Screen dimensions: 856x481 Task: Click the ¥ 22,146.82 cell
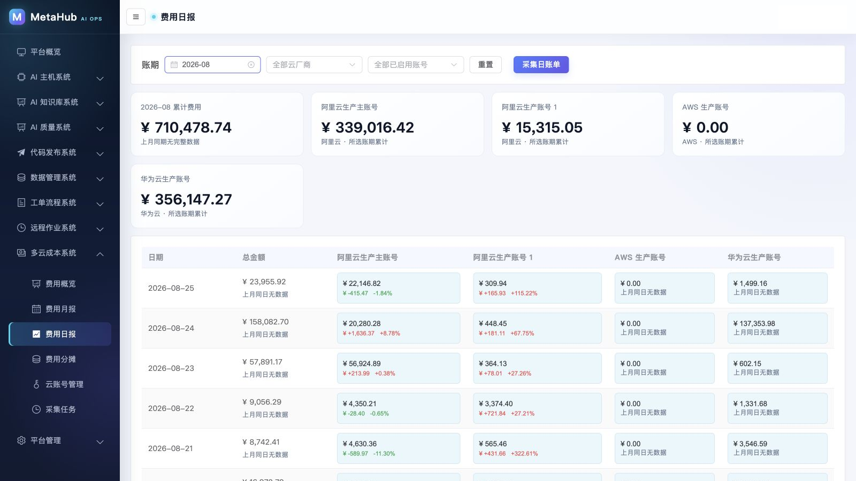[399, 288]
